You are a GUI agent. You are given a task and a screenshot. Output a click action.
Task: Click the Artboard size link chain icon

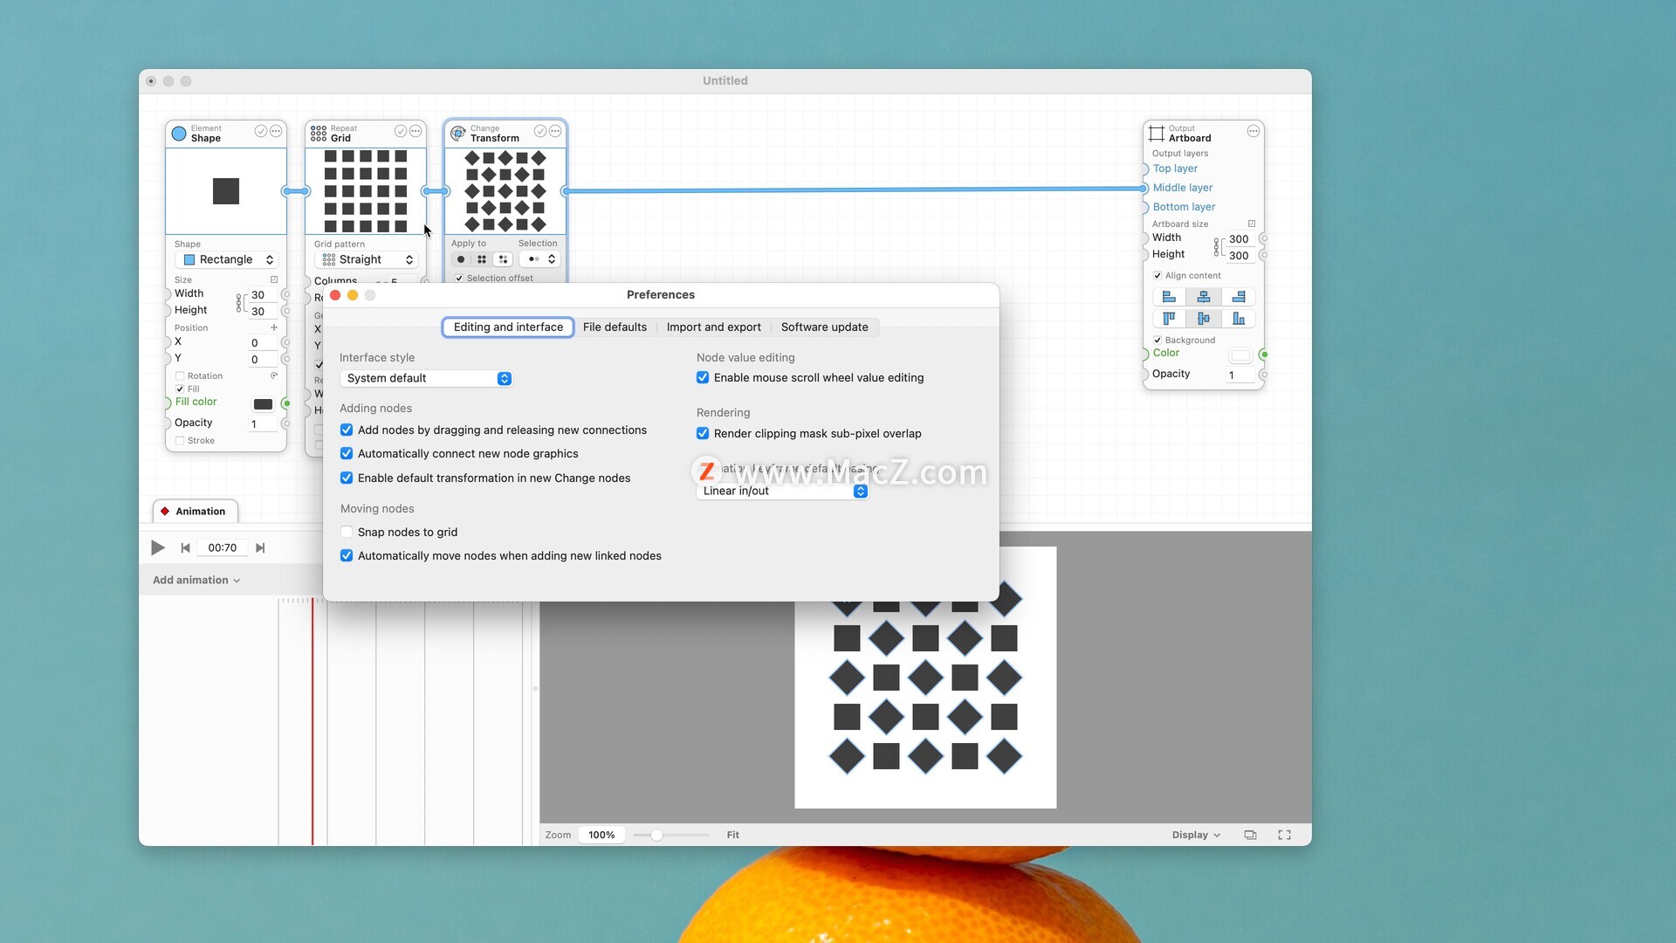tap(1216, 247)
